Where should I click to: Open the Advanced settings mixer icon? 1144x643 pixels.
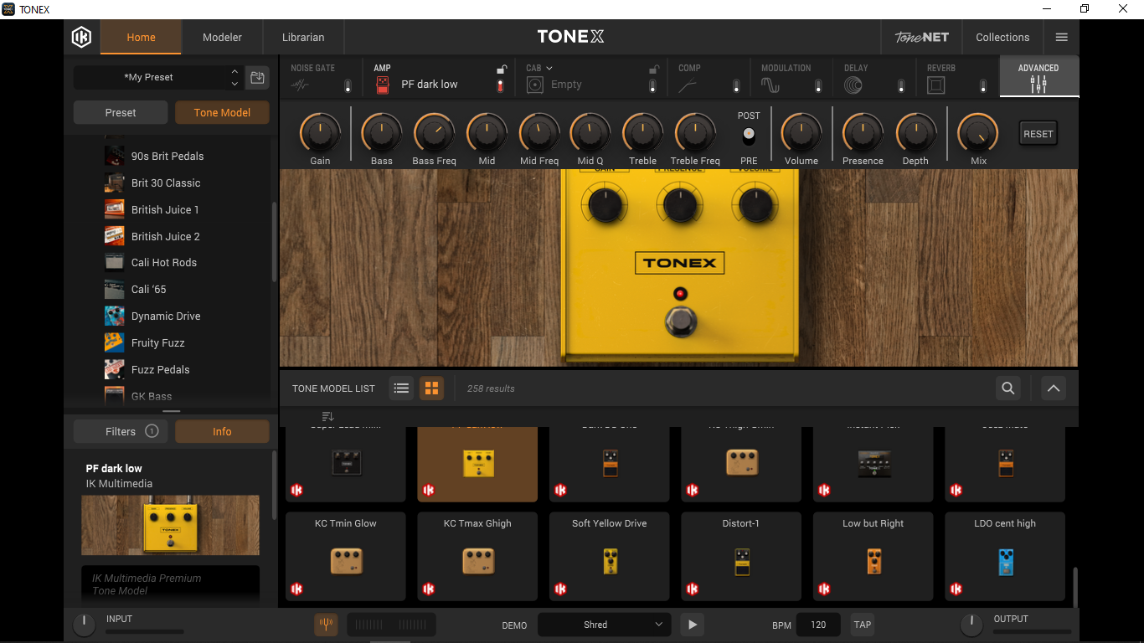point(1038,84)
